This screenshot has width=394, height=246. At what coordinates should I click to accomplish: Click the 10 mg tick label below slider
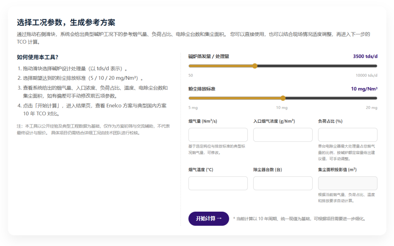[x=282, y=108]
